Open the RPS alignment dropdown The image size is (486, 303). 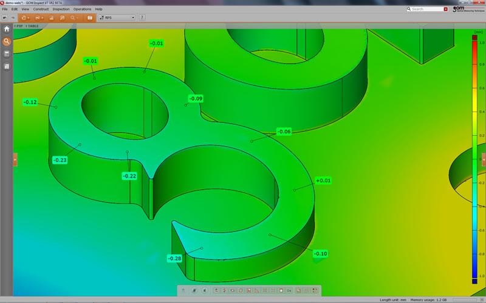(x=117, y=18)
